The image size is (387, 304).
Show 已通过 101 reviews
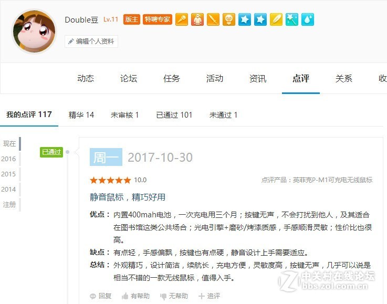(174, 115)
